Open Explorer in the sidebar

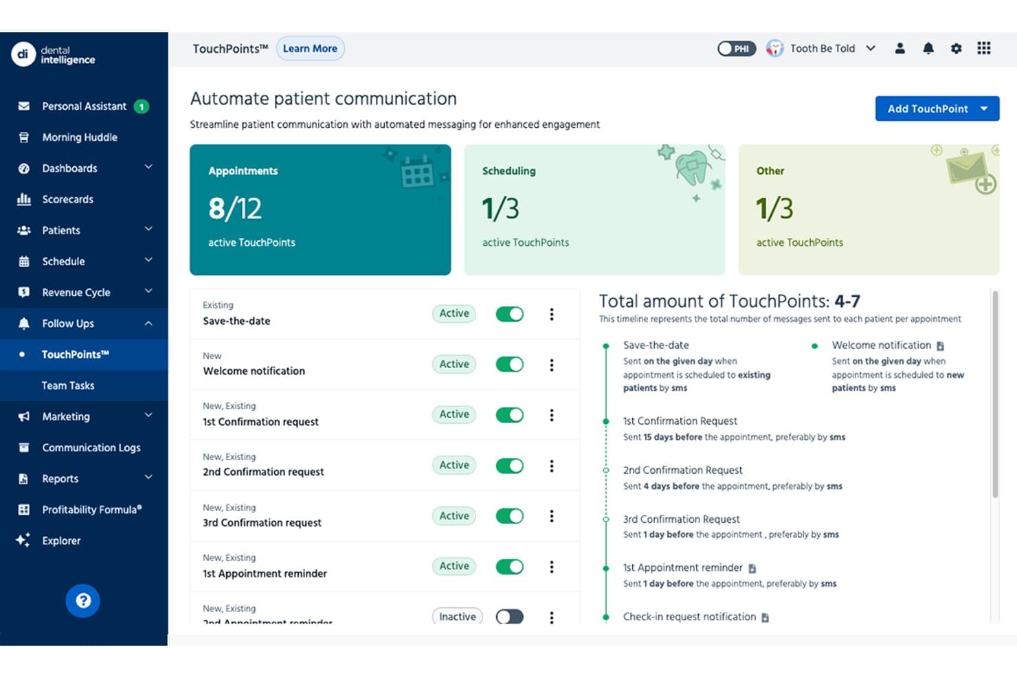pyautogui.click(x=61, y=541)
